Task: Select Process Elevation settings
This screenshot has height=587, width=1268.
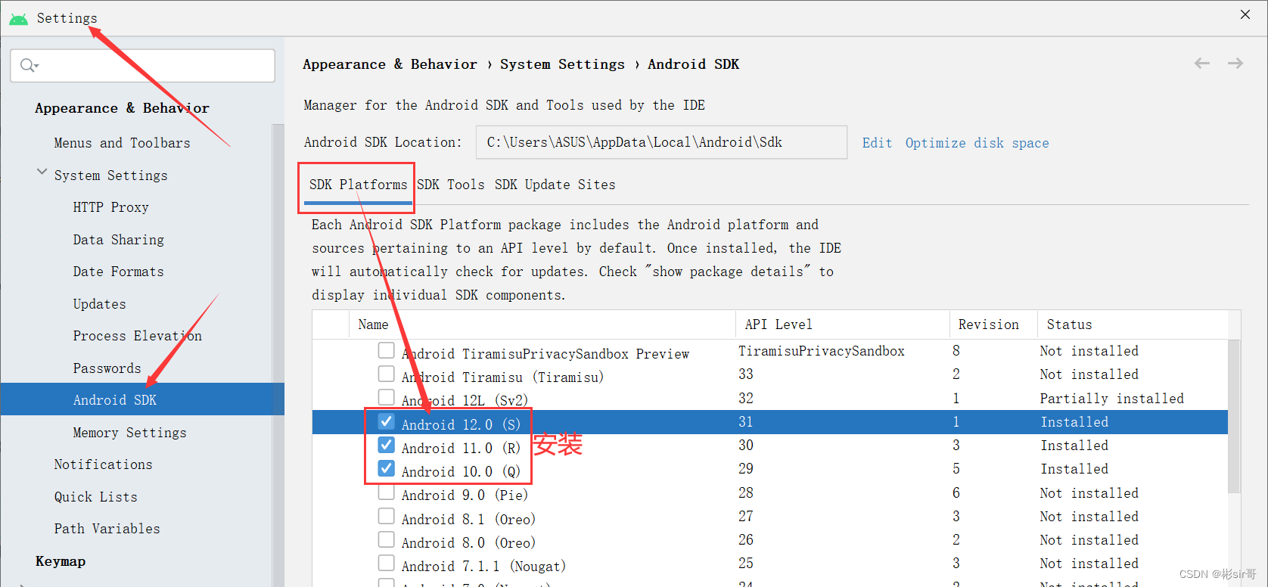Action: pos(138,336)
